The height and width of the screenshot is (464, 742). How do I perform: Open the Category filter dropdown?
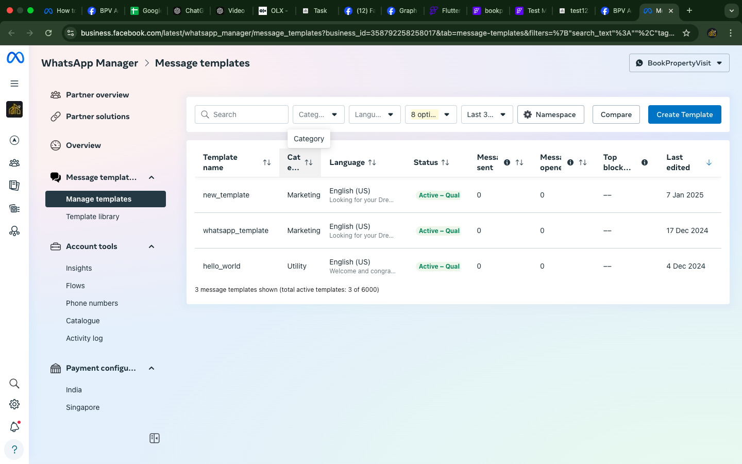pyautogui.click(x=318, y=114)
